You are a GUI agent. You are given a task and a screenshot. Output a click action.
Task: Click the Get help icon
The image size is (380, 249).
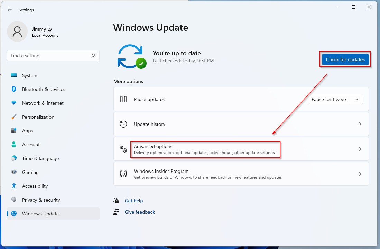(116, 201)
